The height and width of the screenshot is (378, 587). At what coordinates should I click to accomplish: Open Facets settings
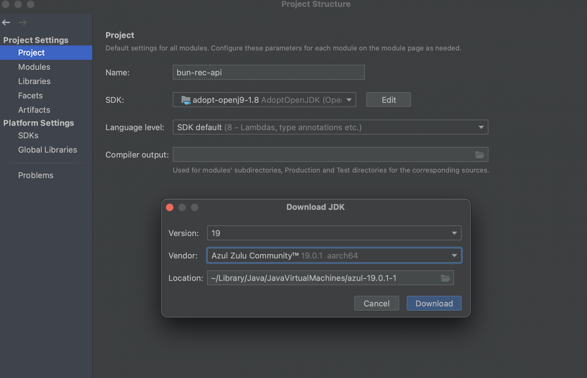point(46,96)
